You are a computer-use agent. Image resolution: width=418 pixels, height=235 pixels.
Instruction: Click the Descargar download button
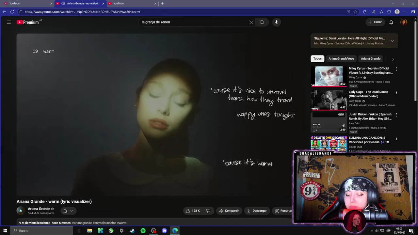[257, 211]
